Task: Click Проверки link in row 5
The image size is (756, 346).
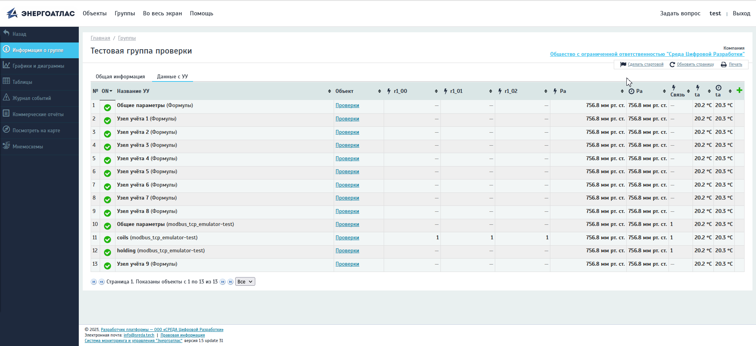Action: click(x=347, y=159)
